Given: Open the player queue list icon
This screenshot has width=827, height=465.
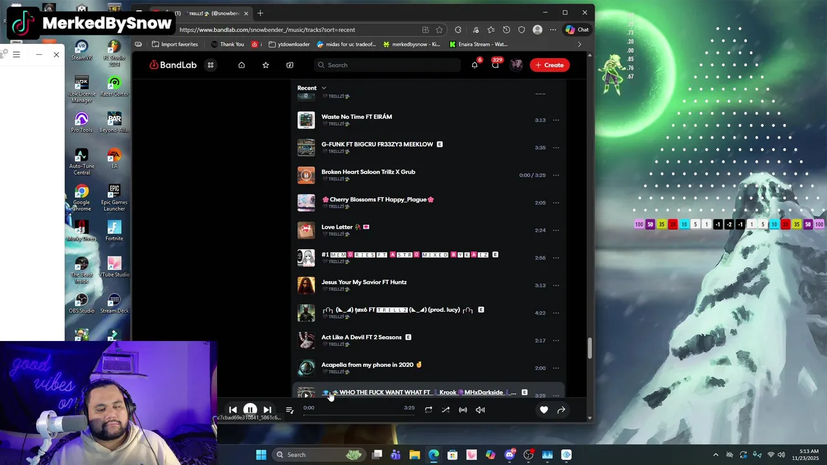Looking at the screenshot, I should pos(289,409).
